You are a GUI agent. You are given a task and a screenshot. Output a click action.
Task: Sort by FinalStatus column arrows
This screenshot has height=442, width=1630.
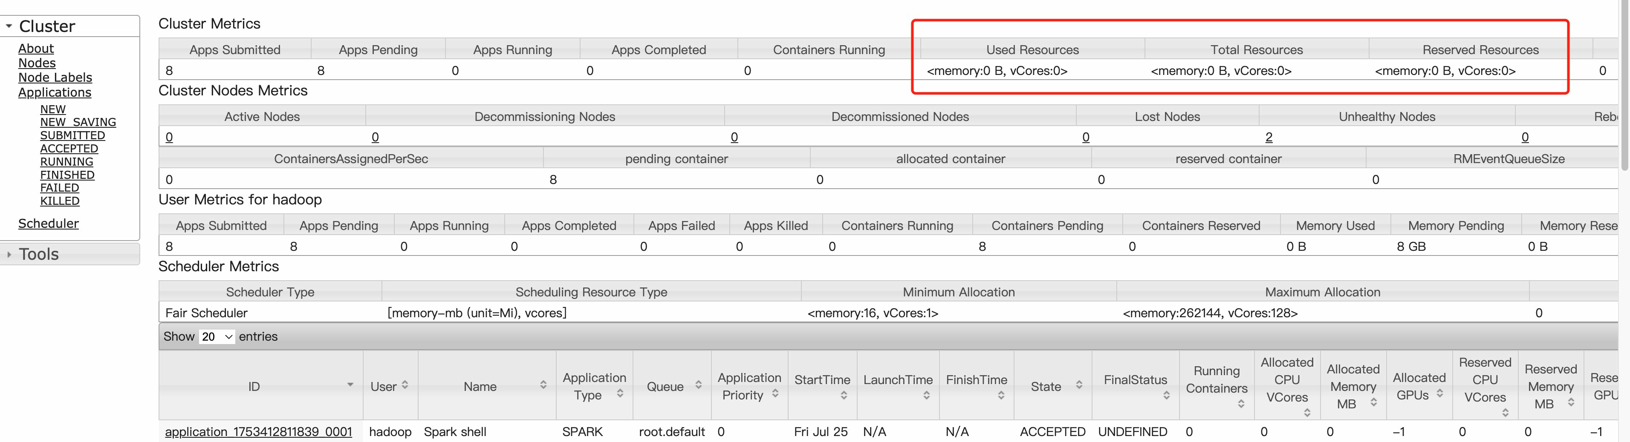pyautogui.click(x=1166, y=396)
